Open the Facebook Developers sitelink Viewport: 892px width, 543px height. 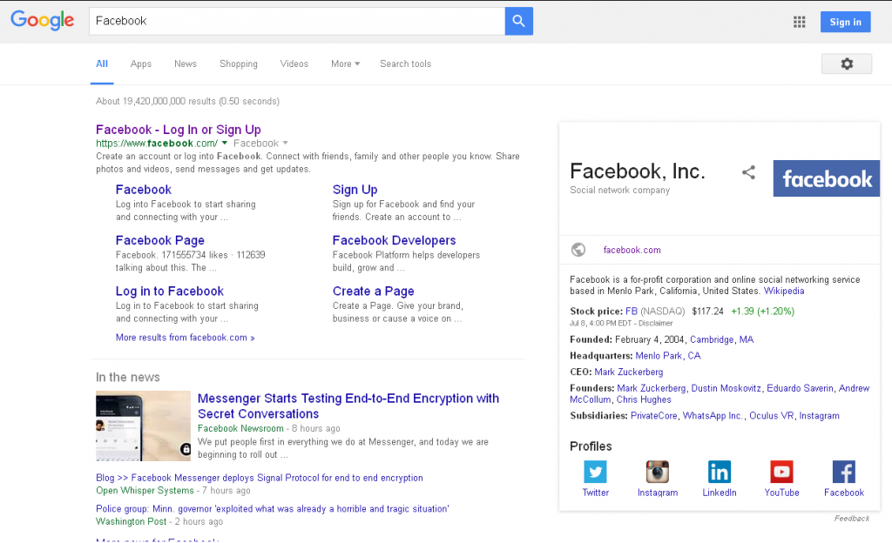(x=395, y=240)
